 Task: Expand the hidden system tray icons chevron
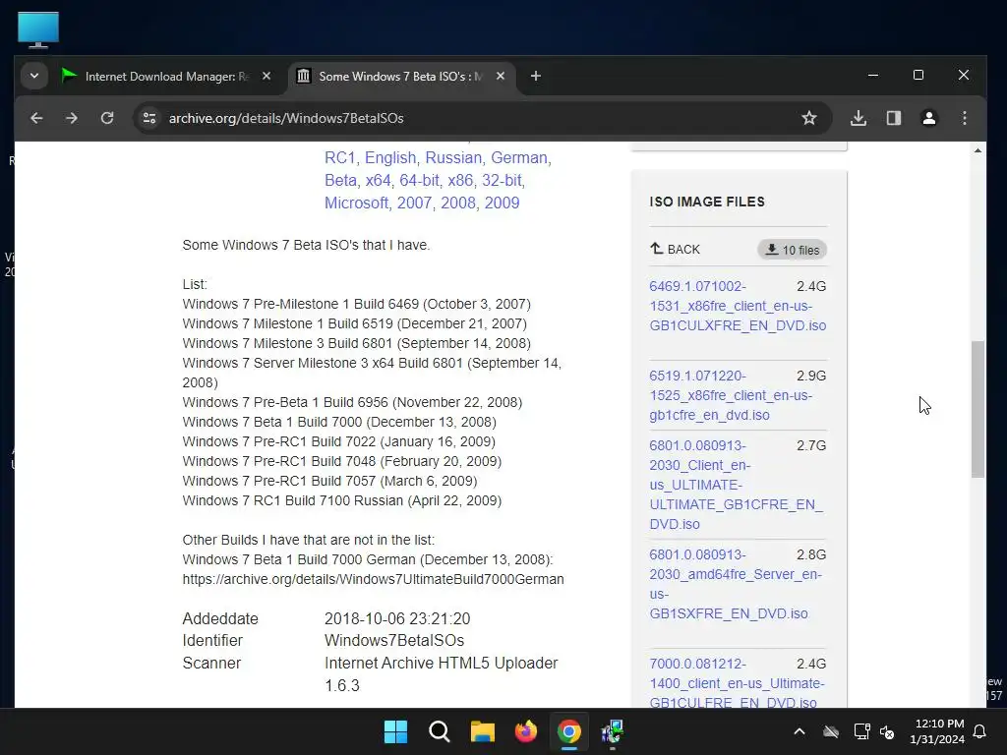[x=800, y=731]
